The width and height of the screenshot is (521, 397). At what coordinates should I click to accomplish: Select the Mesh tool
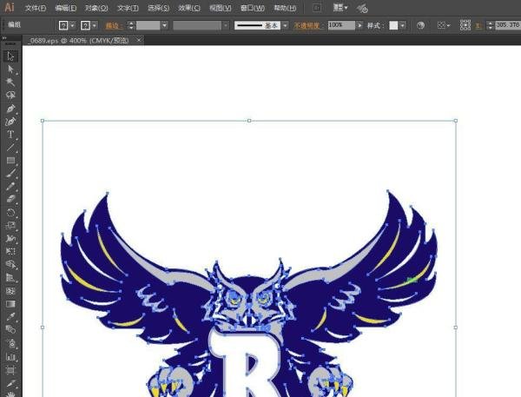point(10,291)
